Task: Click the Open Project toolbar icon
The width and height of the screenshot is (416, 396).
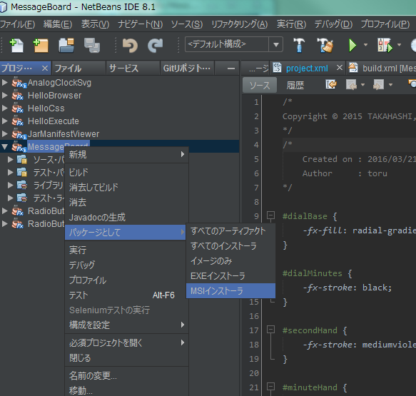Action: [x=66, y=45]
